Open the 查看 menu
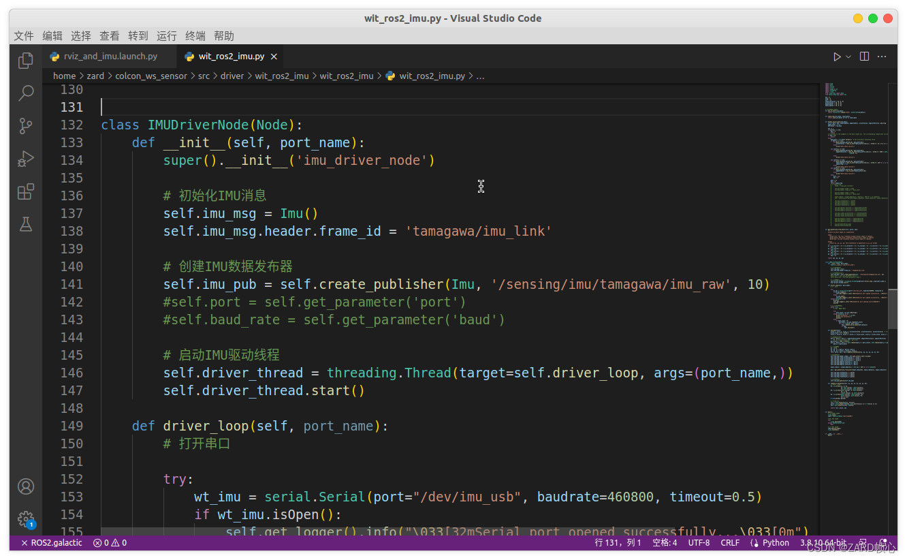 coord(109,36)
